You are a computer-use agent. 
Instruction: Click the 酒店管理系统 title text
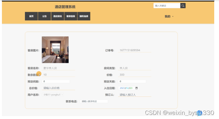pos(65,7)
